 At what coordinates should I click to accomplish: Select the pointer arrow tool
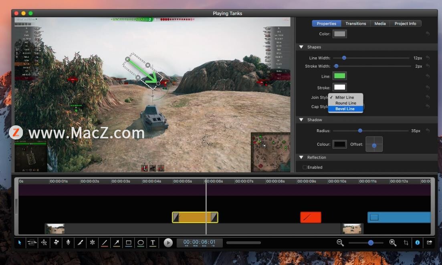point(20,243)
